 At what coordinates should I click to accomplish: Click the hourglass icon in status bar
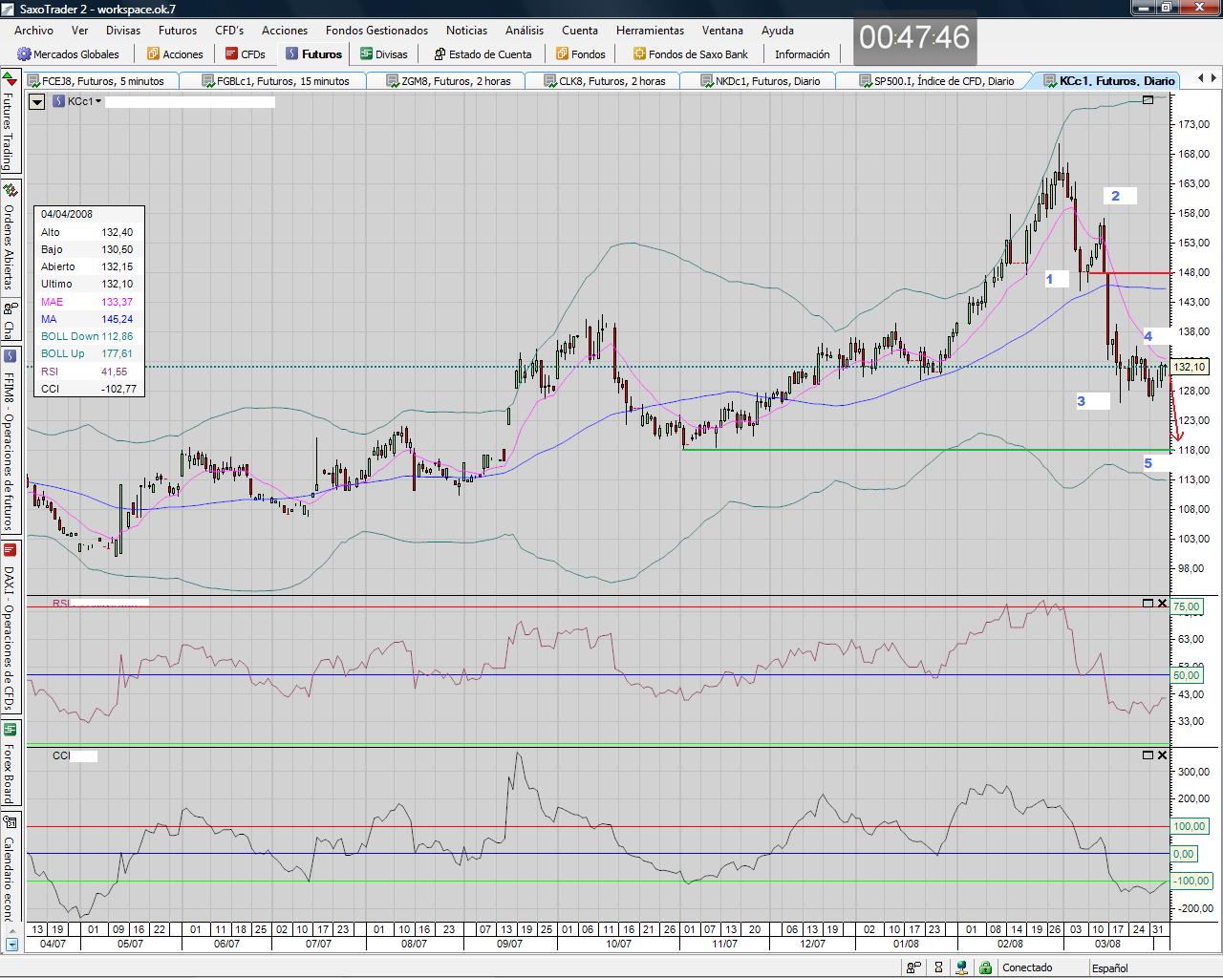(x=938, y=967)
